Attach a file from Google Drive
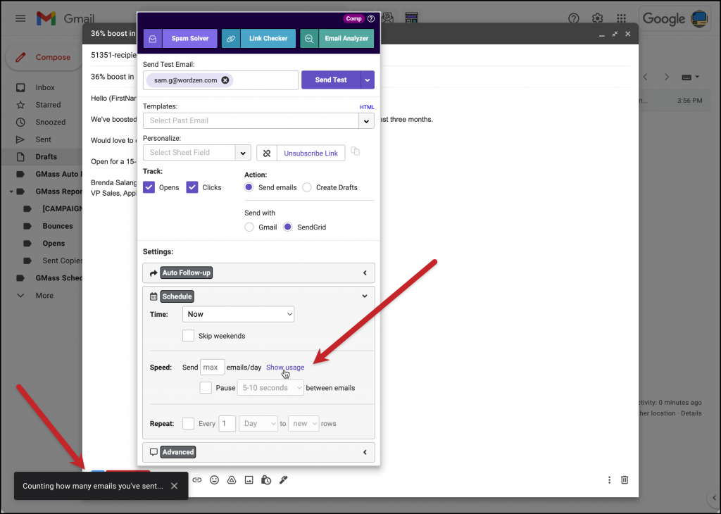This screenshot has height=514, width=721. [231, 479]
